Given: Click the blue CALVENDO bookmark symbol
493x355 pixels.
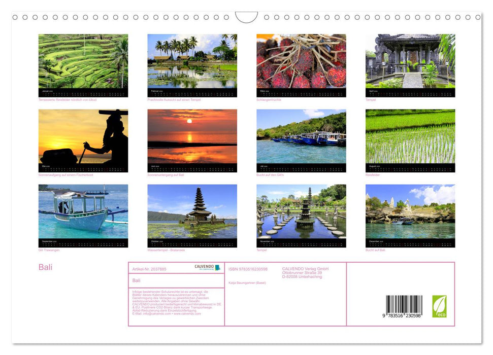Looking at the screenshot, I should point(217,267).
